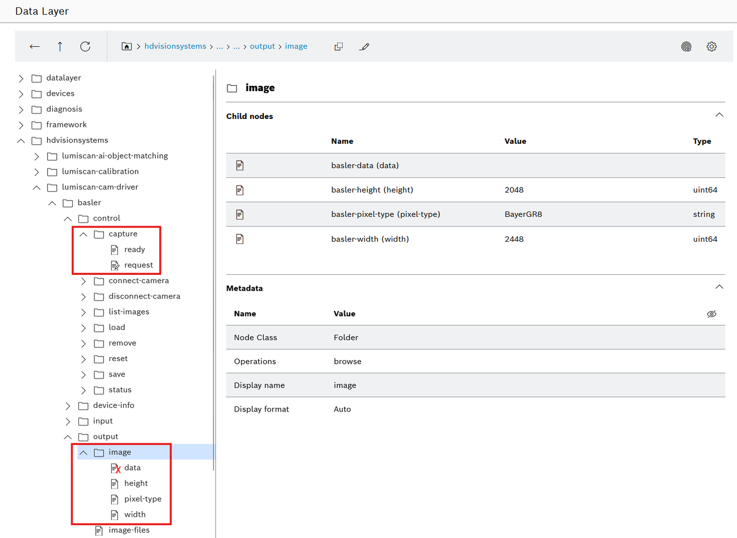Click the pencil edit path icon
The image size is (737, 538).
[364, 46]
